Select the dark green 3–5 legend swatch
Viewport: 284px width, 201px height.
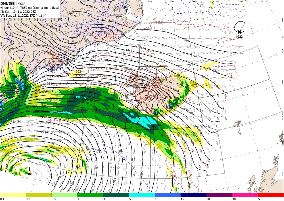point(116,195)
